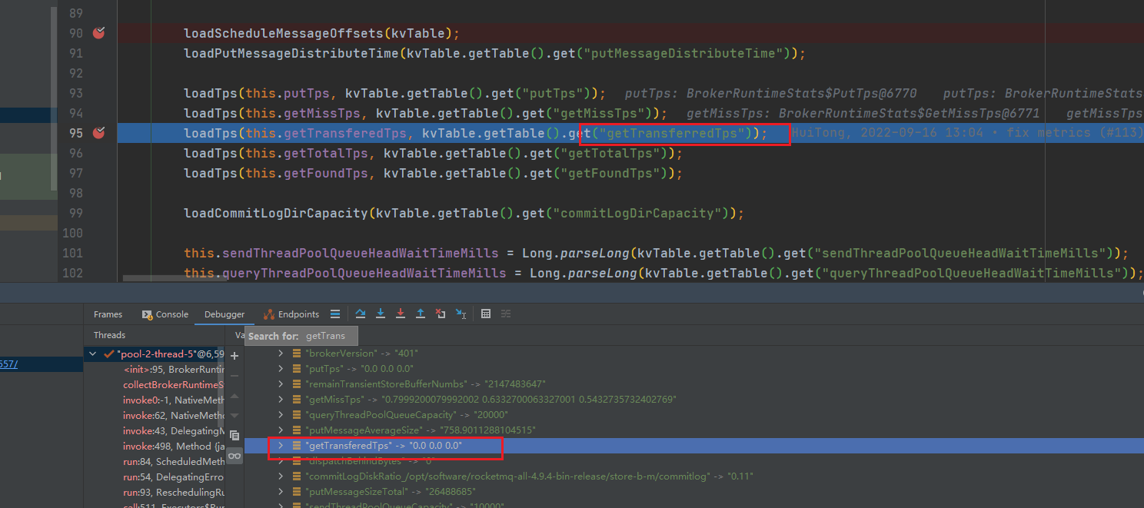Click "getFoundTps" string on line 97
Screen dimensions: 1144x508
pyautogui.click(x=610, y=173)
